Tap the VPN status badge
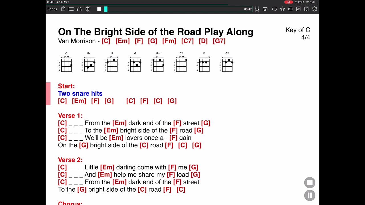 pyautogui.click(x=300, y=2)
